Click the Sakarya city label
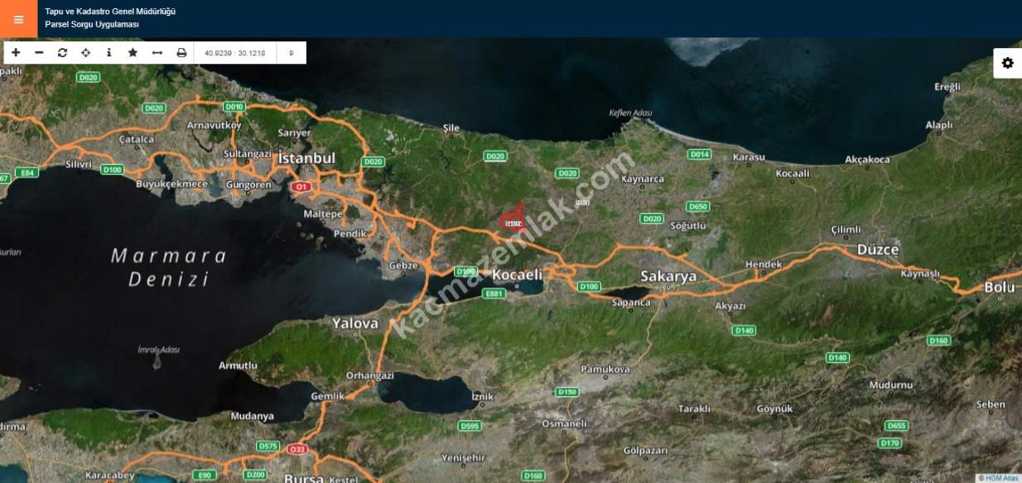 click(x=668, y=276)
